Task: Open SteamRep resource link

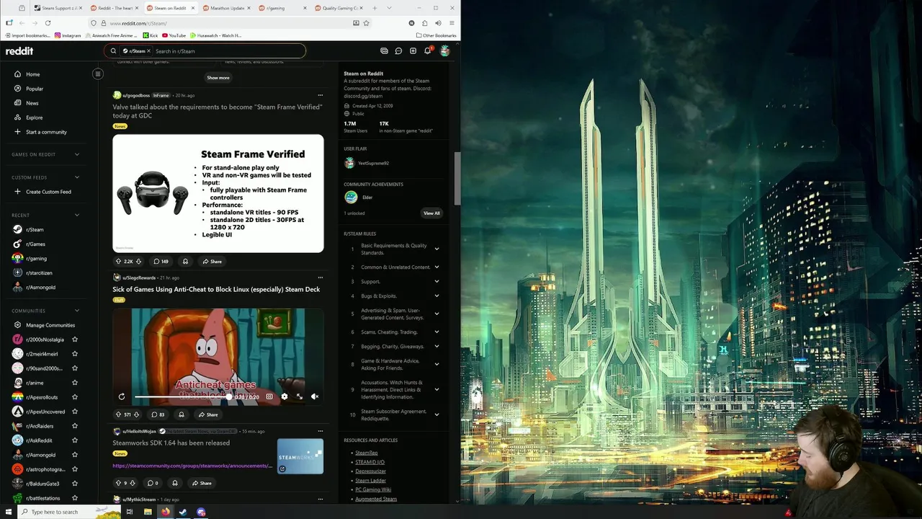Action: (366, 453)
